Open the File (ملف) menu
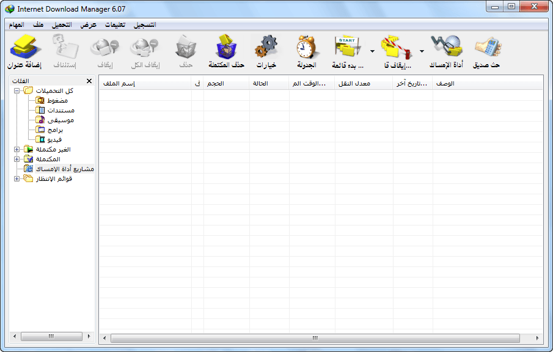The height and width of the screenshot is (352, 553). click(38, 24)
